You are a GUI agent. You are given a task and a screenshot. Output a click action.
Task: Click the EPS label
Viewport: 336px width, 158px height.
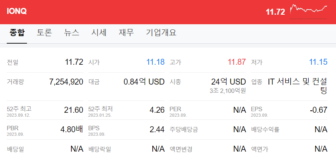click(257, 109)
